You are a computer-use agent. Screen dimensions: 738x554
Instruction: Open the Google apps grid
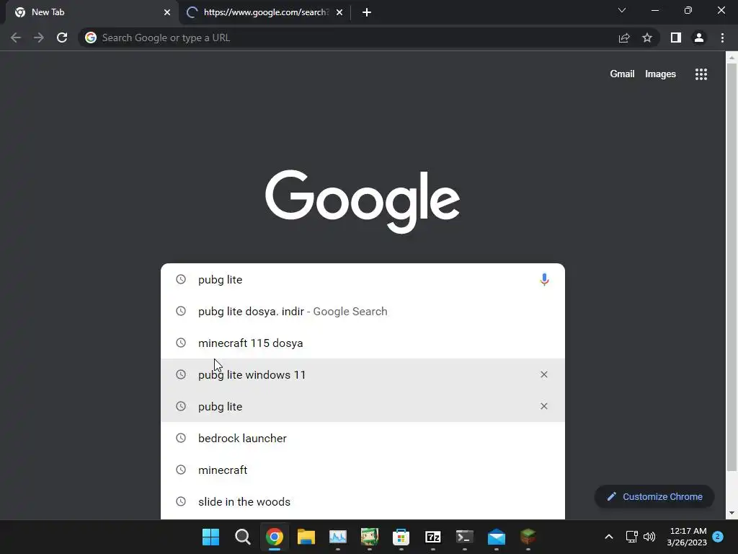pyautogui.click(x=701, y=74)
